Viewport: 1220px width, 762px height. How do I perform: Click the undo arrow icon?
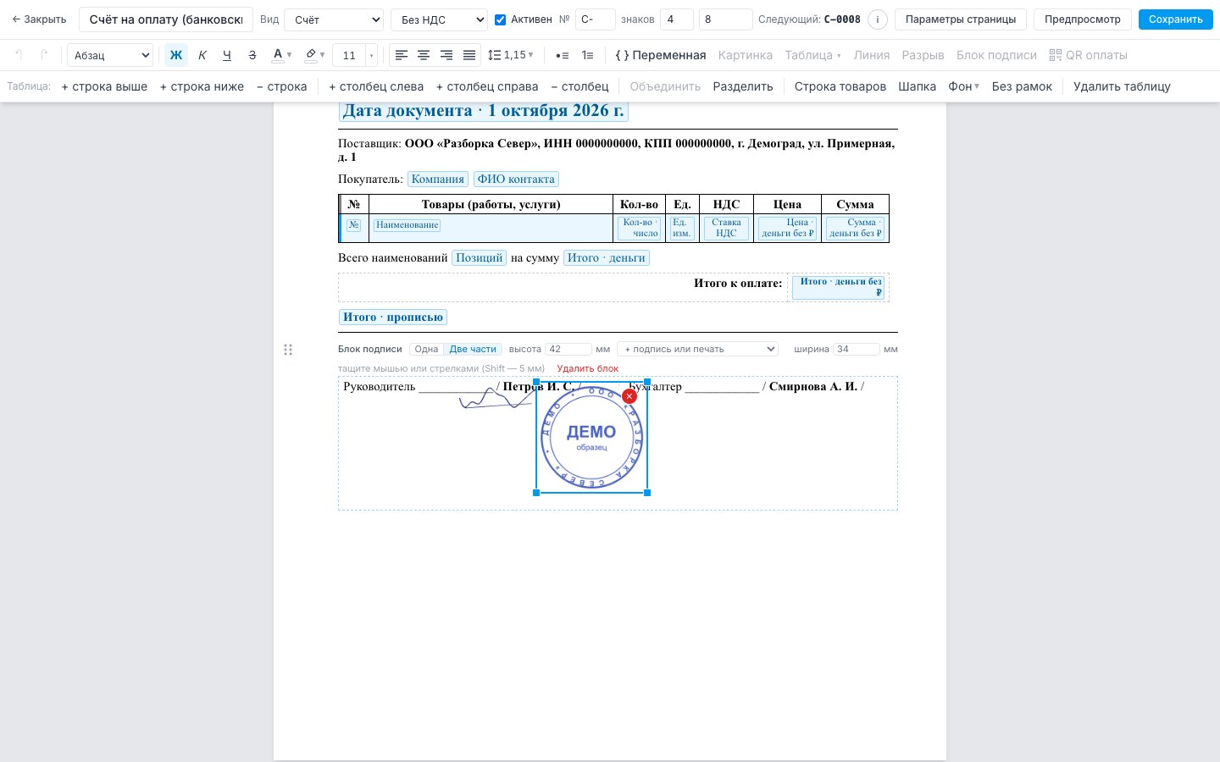click(19, 55)
